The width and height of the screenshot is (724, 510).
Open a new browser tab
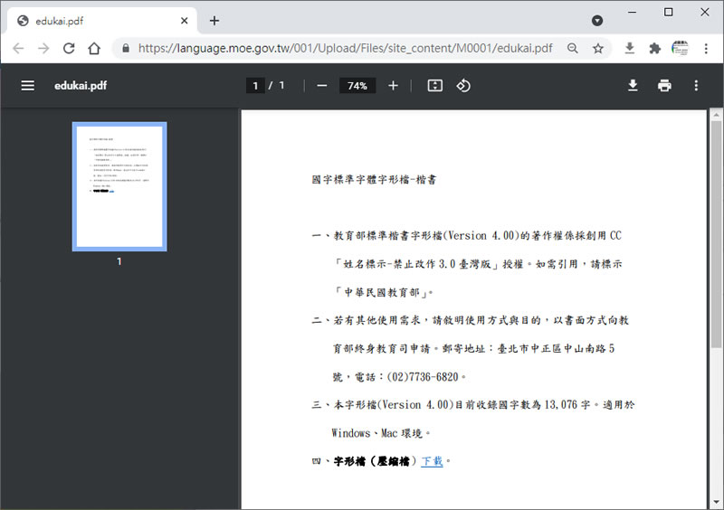[x=214, y=21]
